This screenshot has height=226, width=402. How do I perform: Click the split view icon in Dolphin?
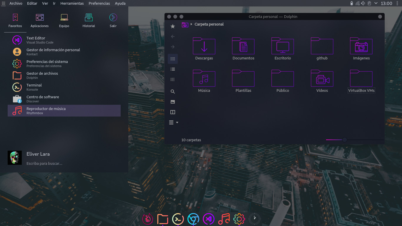(x=173, y=112)
